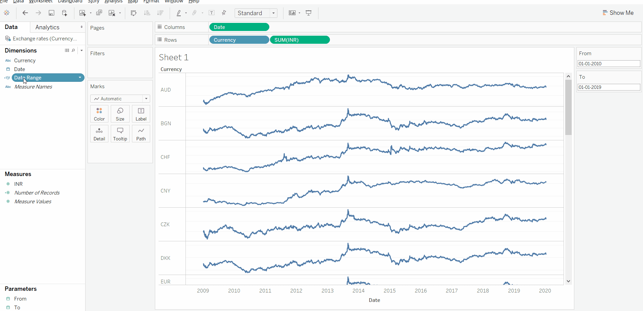The image size is (643, 311).
Task: Click the Size button in Marks card
Action: click(x=120, y=114)
